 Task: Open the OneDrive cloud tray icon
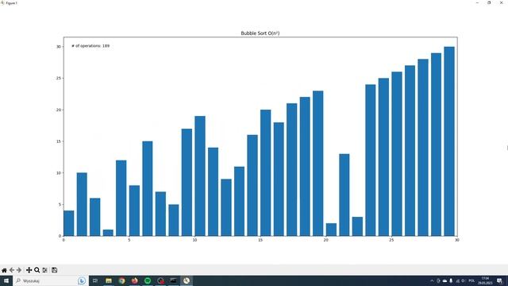tap(444, 280)
